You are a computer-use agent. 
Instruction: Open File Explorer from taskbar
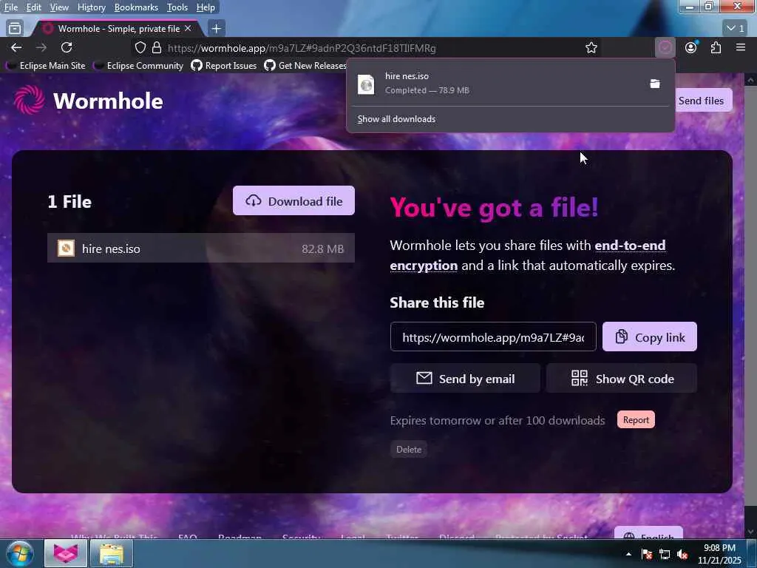(x=112, y=553)
